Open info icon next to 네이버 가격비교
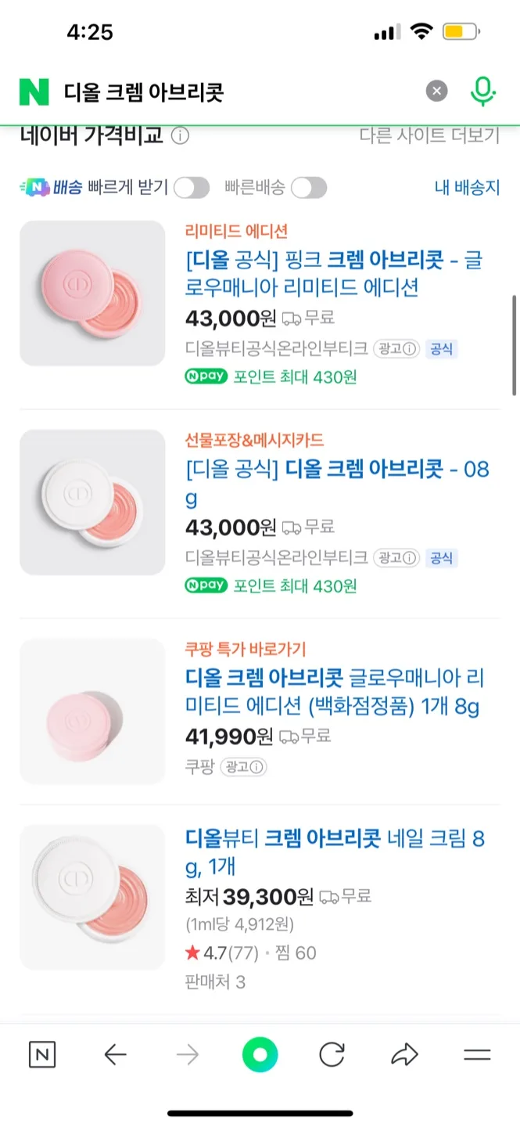Screen dimensions: 520x1127 (181, 136)
